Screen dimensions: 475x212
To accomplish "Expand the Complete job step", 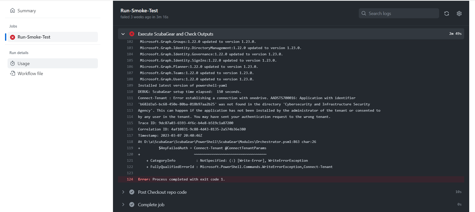I will (x=123, y=204).
